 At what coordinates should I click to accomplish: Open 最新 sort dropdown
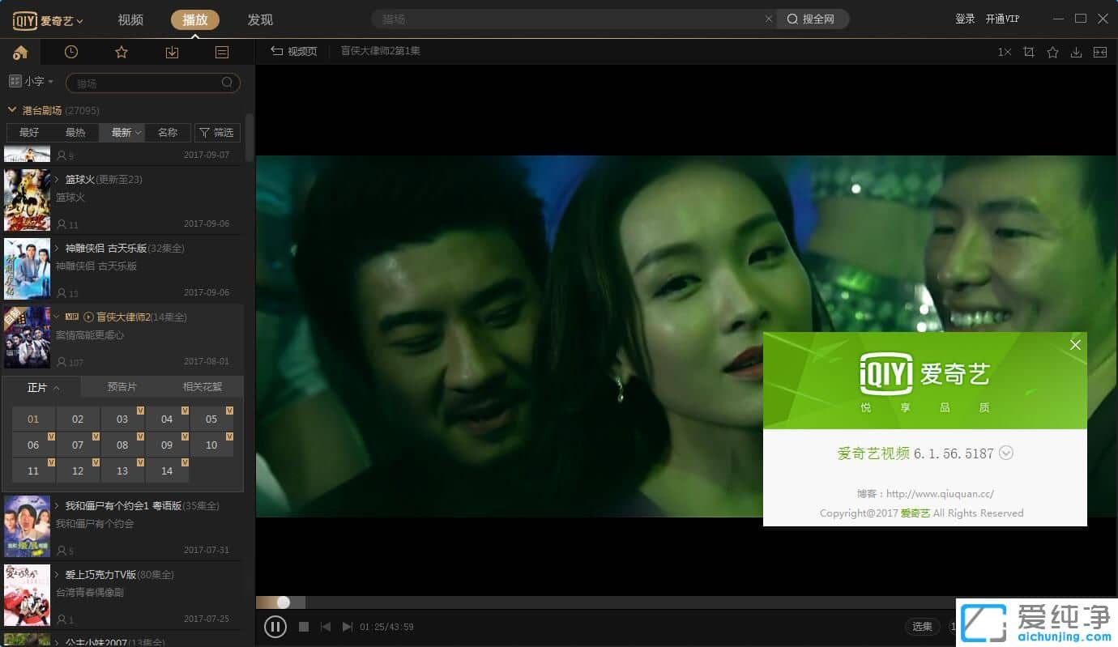(x=122, y=133)
